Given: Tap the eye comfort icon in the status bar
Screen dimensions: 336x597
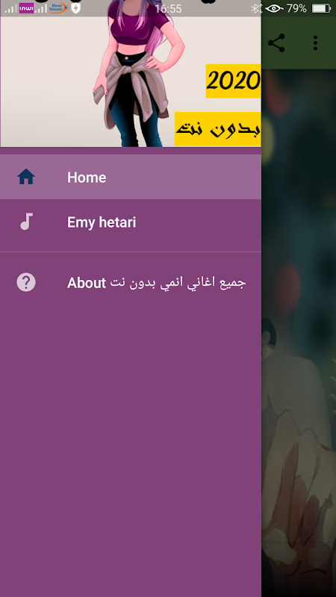Looking at the screenshot, I should (x=274, y=8).
